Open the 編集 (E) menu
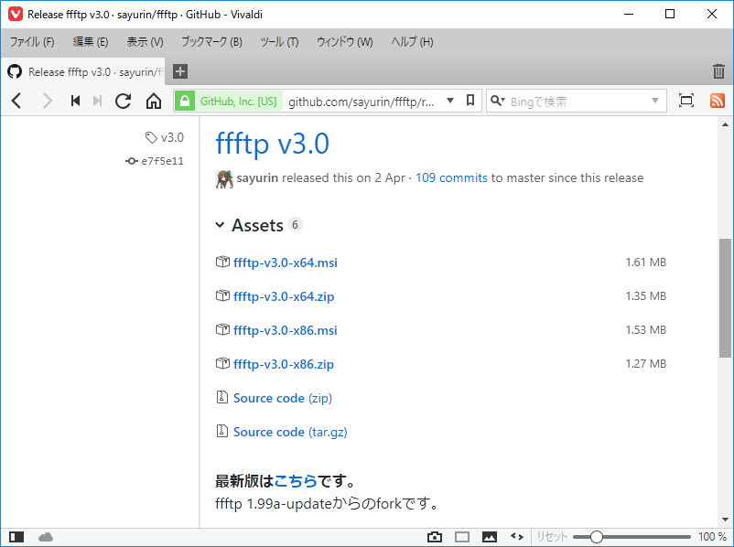This screenshot has width=734, height=547. point(91,42)
